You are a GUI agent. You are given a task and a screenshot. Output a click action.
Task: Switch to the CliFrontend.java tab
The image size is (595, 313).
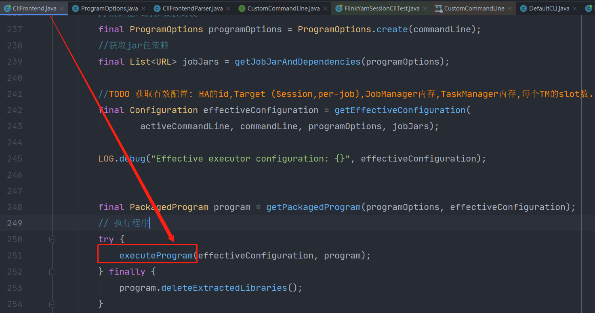34,8
